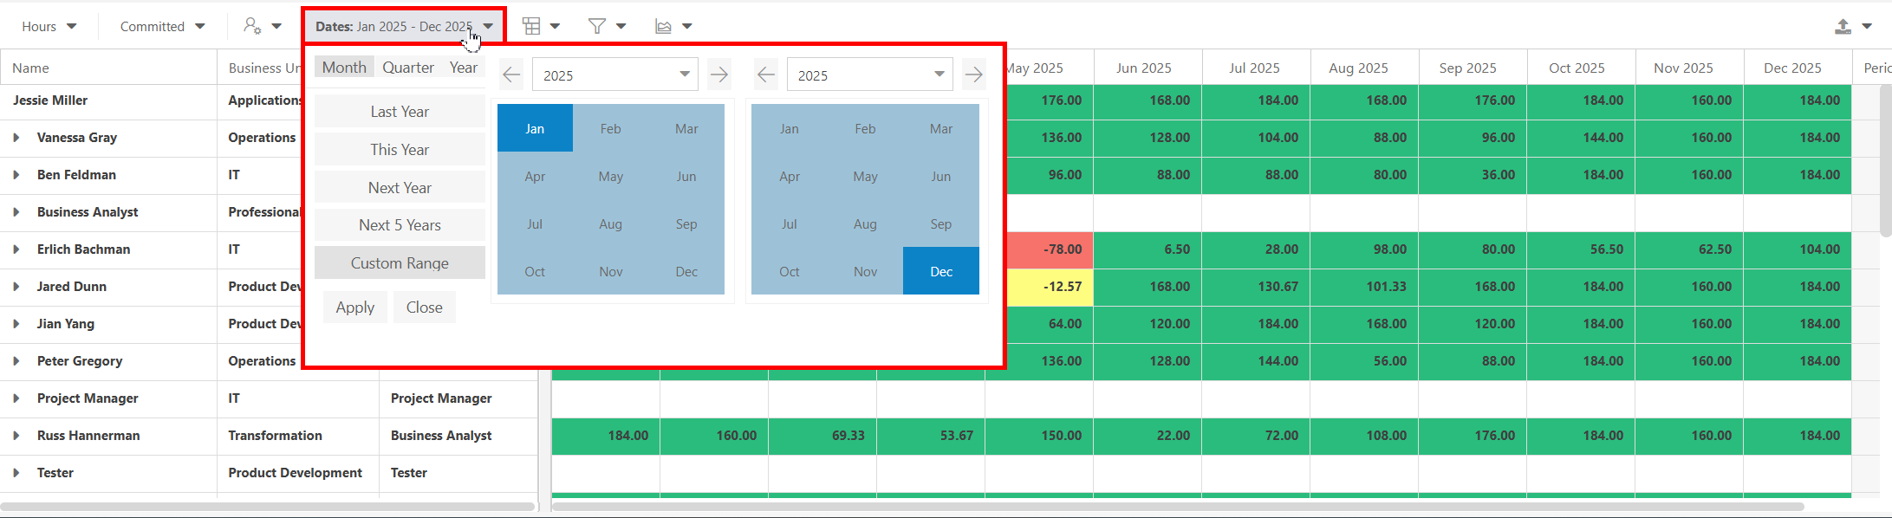
Task: Go to next year in end calendar
Action: tap(974, 74)
